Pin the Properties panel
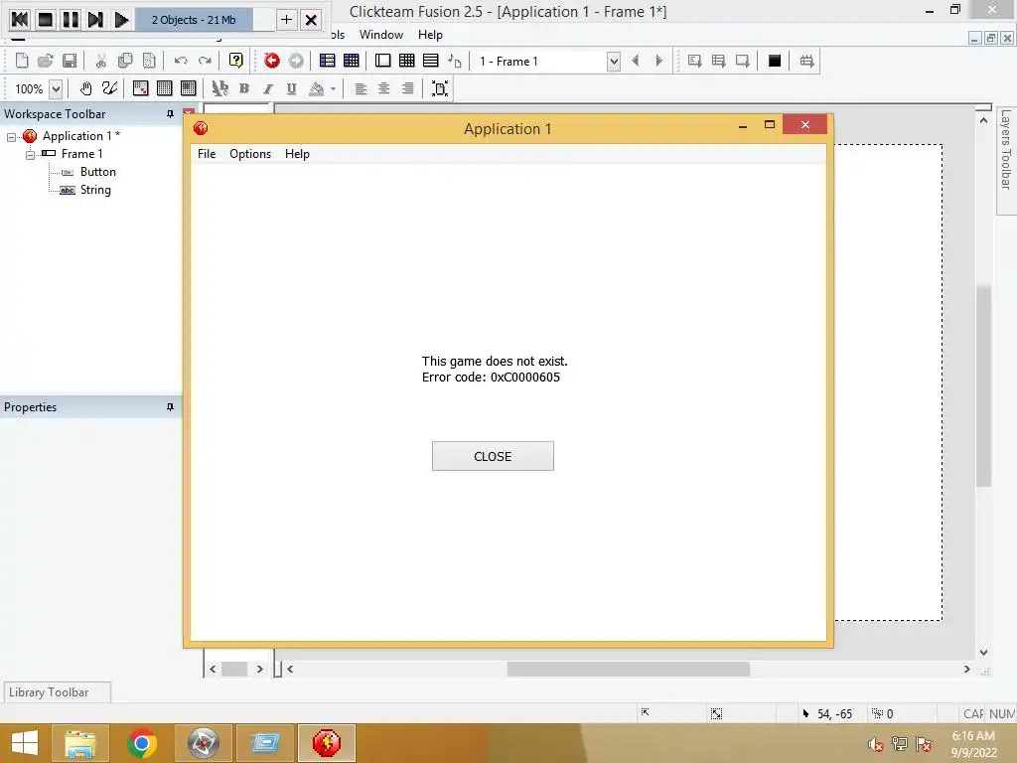The height and width of the screenshot is (763, 1017). (x=170, y=407)
